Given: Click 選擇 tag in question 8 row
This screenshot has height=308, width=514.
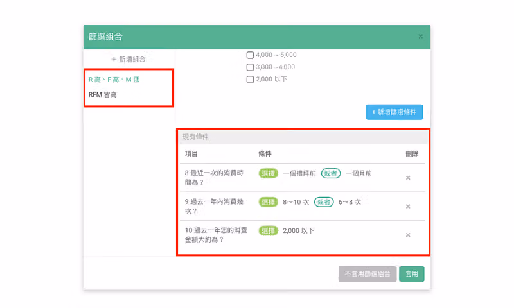Looking at the screenshot, I should 268,173.
